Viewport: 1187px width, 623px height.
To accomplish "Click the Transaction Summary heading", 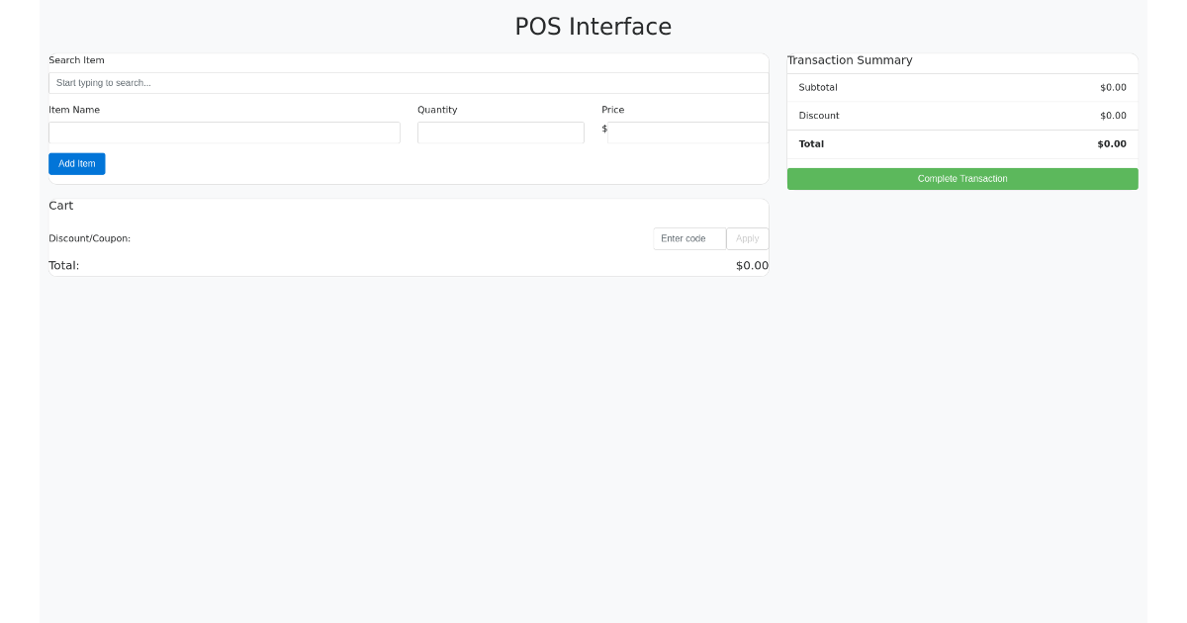I will pyautogui.click(x=850, y=60).
